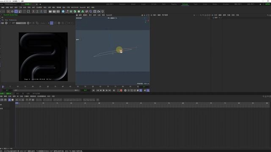Toggle the highlighted blue square RenderView button

pos(52,23)
